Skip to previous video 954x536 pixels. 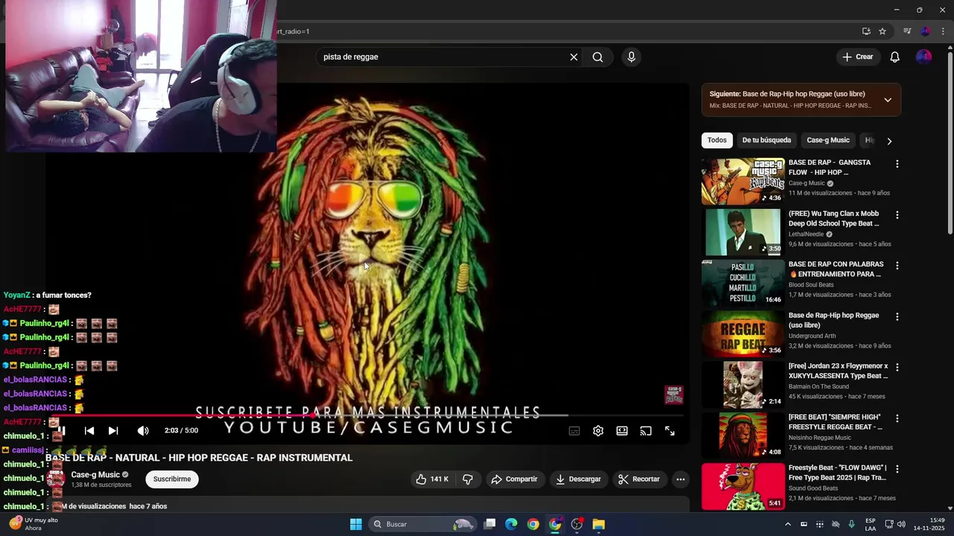[x=89, y=431]
